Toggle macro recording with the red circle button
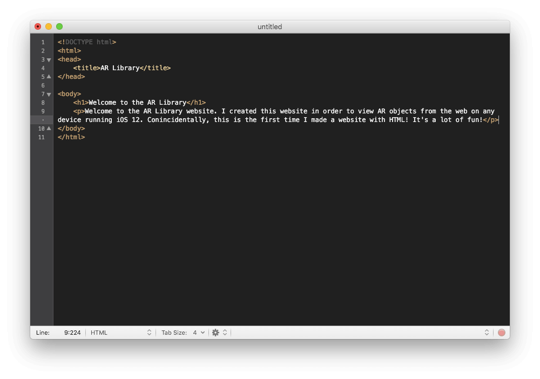 point(502,333)
